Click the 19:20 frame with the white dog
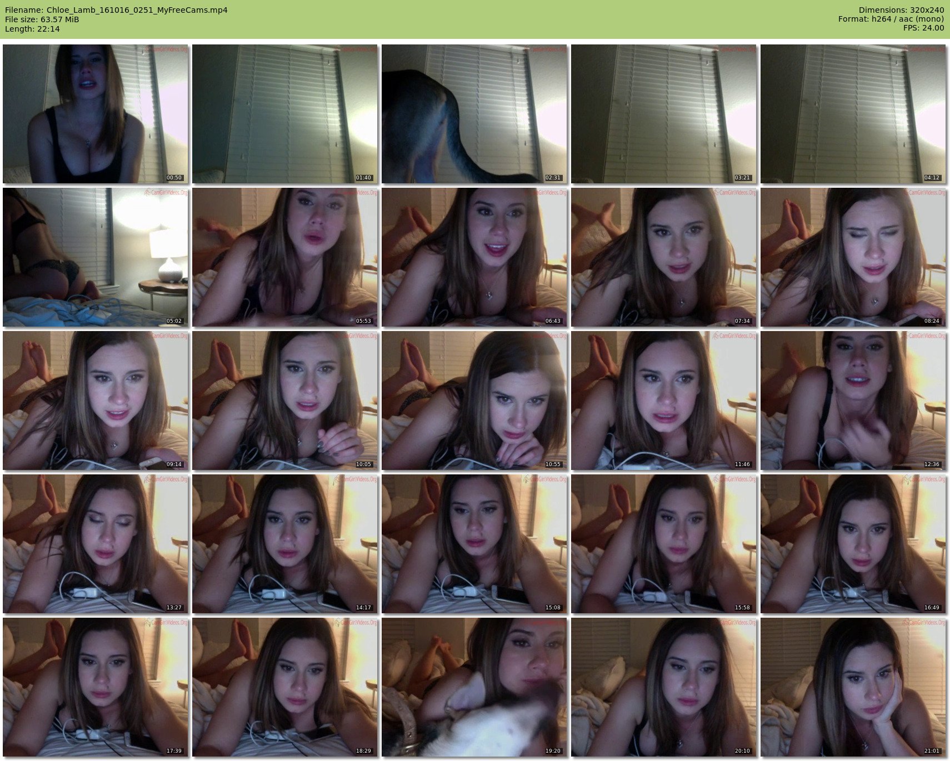Image resolution: width=950 pixels, height=761 pixels. [x=474, y=687]
